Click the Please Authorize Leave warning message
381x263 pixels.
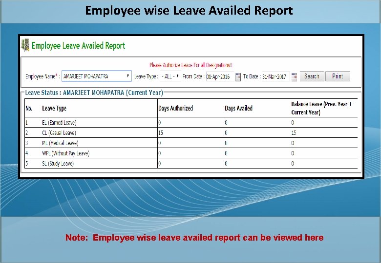pos(191,65)
